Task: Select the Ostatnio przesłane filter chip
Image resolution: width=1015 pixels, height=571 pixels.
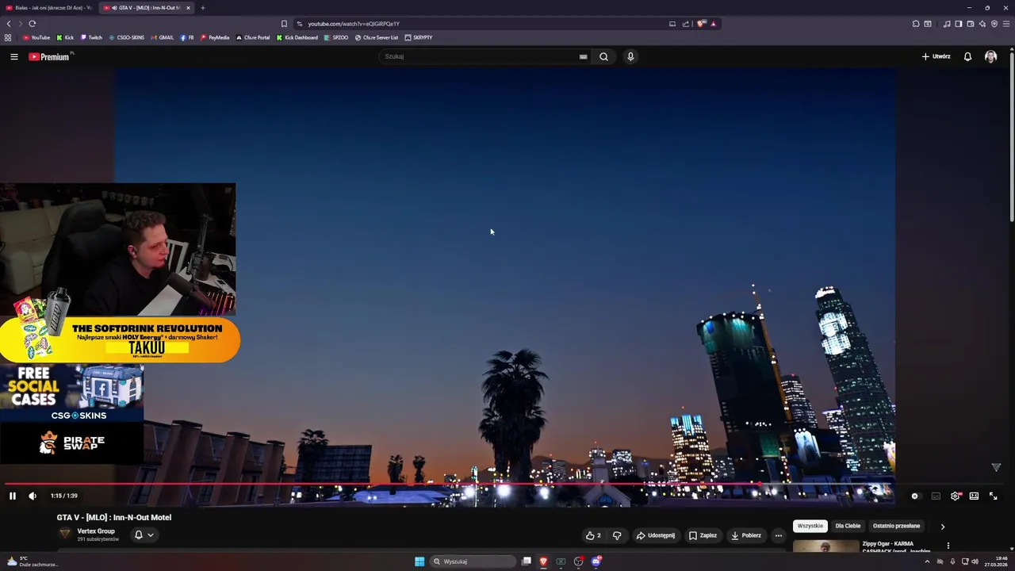Action: [896, 526]
